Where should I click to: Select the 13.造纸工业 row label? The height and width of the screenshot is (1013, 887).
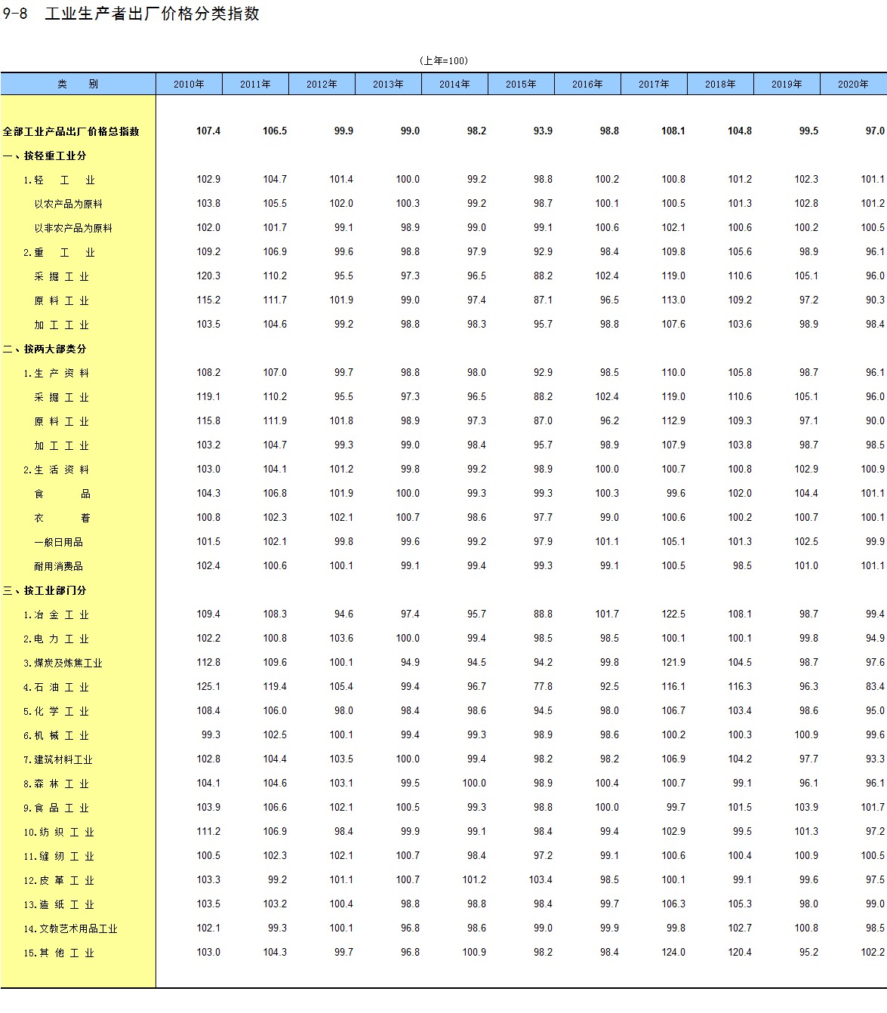[x=59, y=904]
